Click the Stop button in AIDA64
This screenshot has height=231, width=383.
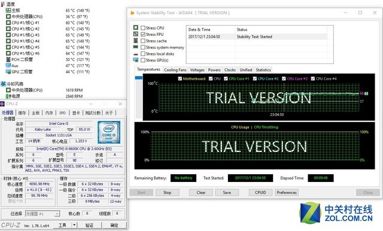(x=168, y=193)
